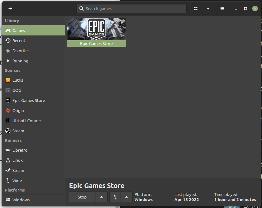
Task: Click the Ubisoft swirl icon
Action: pos(8,121)
